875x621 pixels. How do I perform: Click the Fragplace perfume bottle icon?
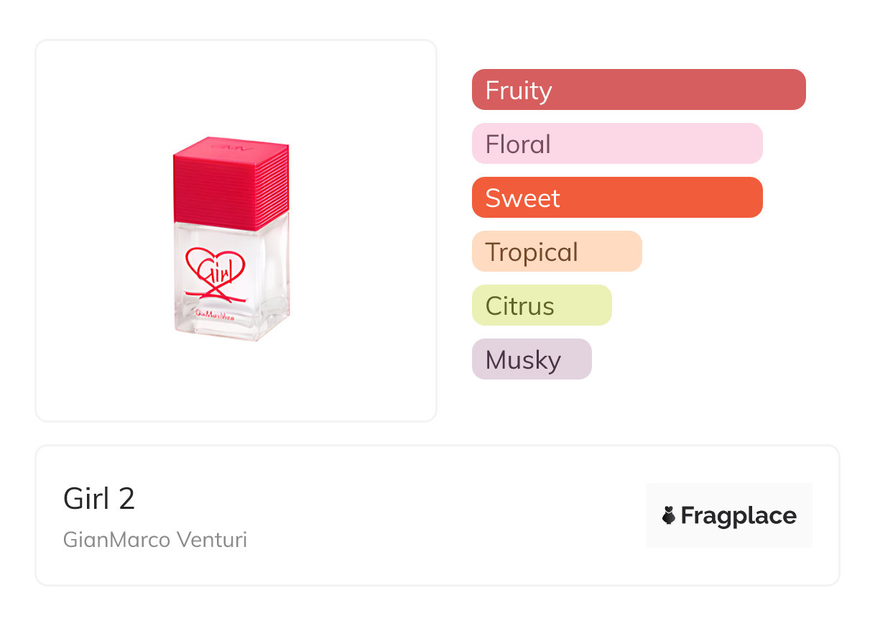(x=669, y=515)
